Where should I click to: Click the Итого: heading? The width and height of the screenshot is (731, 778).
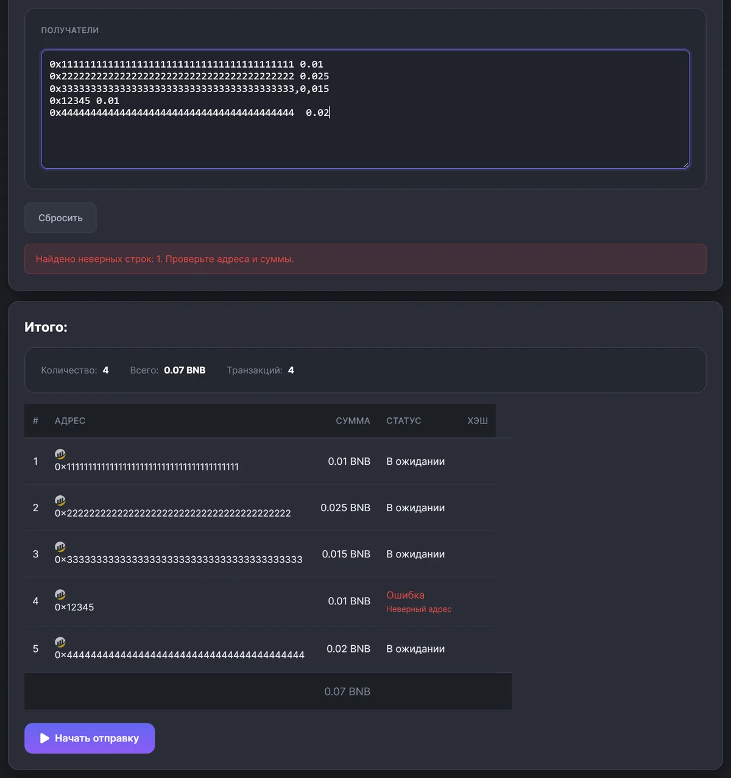46,327
